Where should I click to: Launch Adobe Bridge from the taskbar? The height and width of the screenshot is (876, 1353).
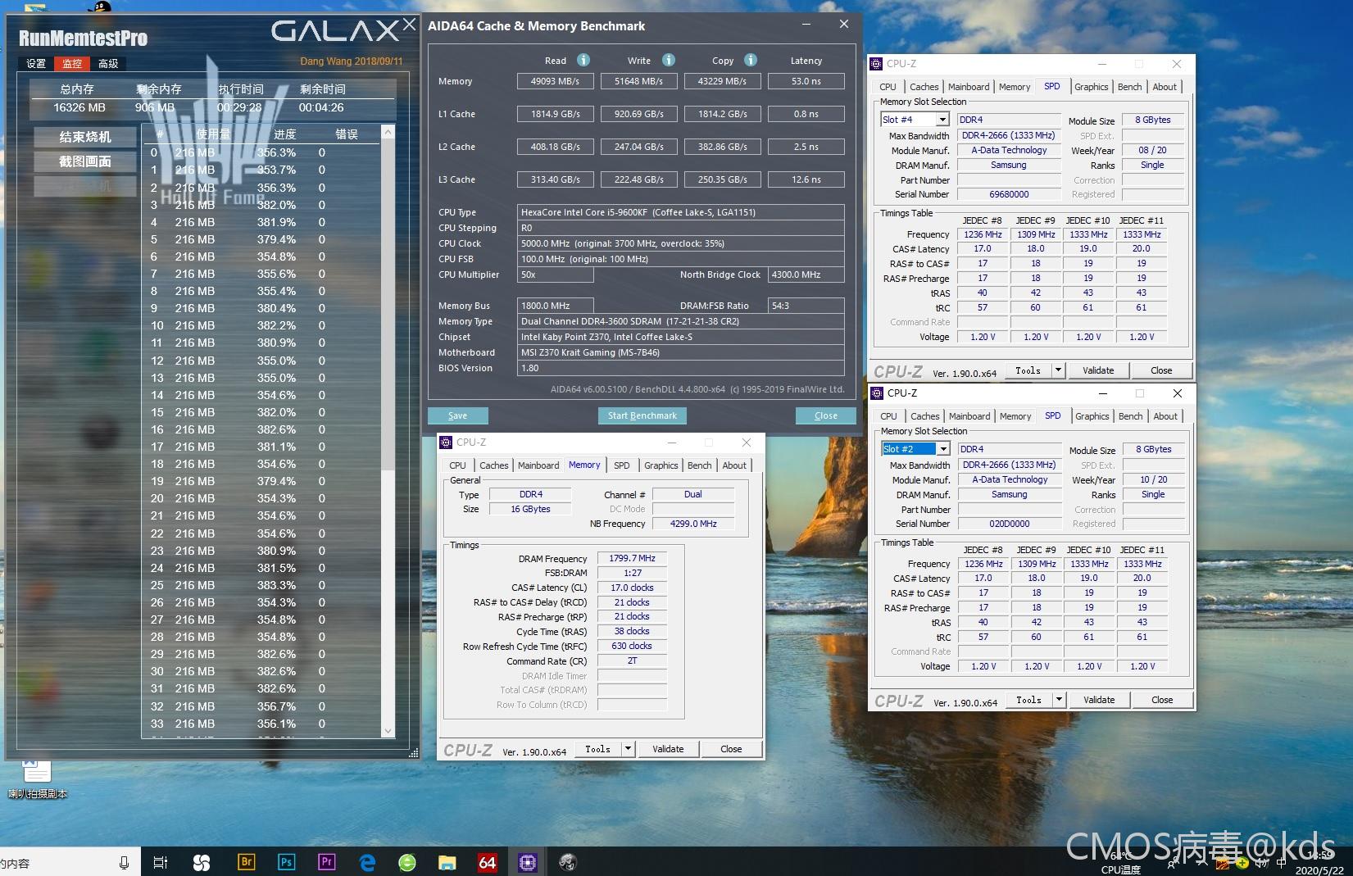(x=245, y=862)
